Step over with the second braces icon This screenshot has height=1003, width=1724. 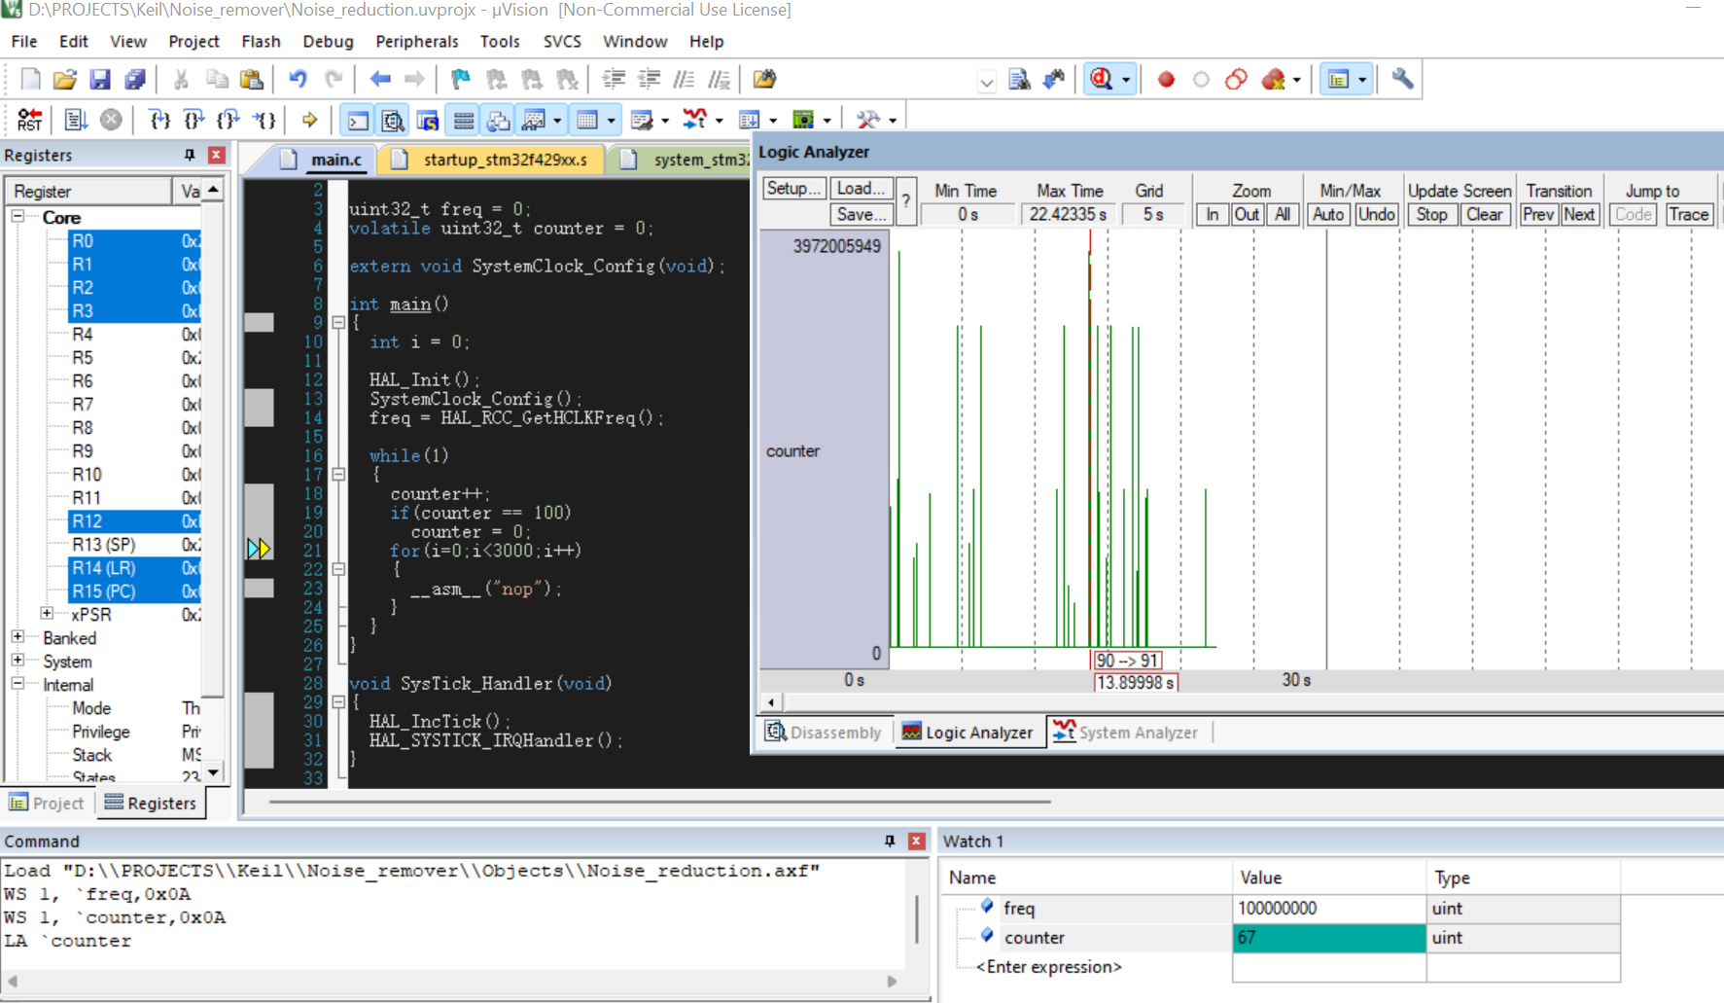tap(194, 120)
